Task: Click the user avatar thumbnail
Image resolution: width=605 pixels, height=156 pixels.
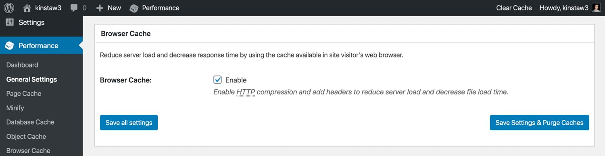Action: point(596,8)
